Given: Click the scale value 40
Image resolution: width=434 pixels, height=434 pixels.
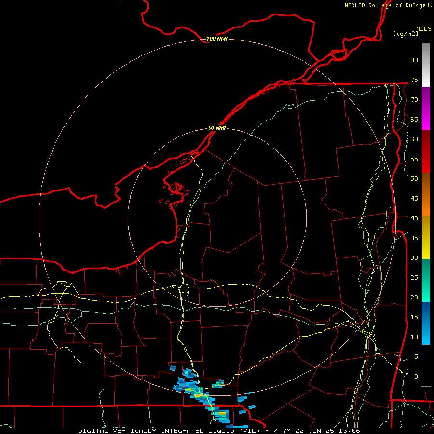Looking at the screenshot, I should (x=414, y=218).
